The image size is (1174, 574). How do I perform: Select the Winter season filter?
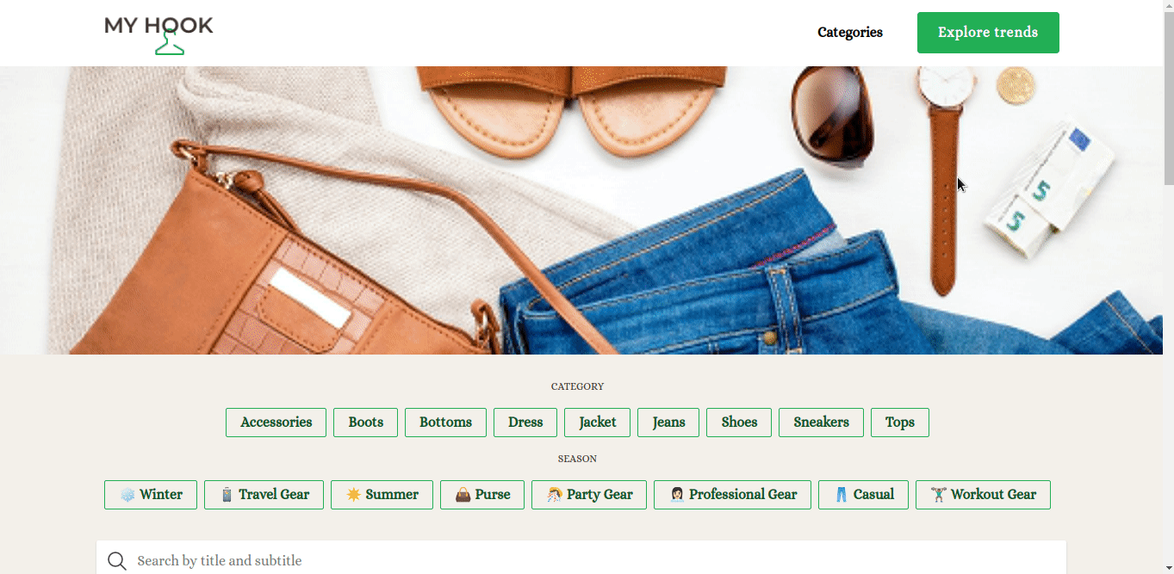click(151, 495)
